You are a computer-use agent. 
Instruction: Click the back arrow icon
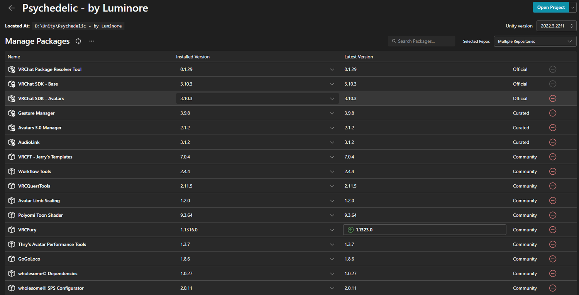pyautogui.click(x=12, y=8)
